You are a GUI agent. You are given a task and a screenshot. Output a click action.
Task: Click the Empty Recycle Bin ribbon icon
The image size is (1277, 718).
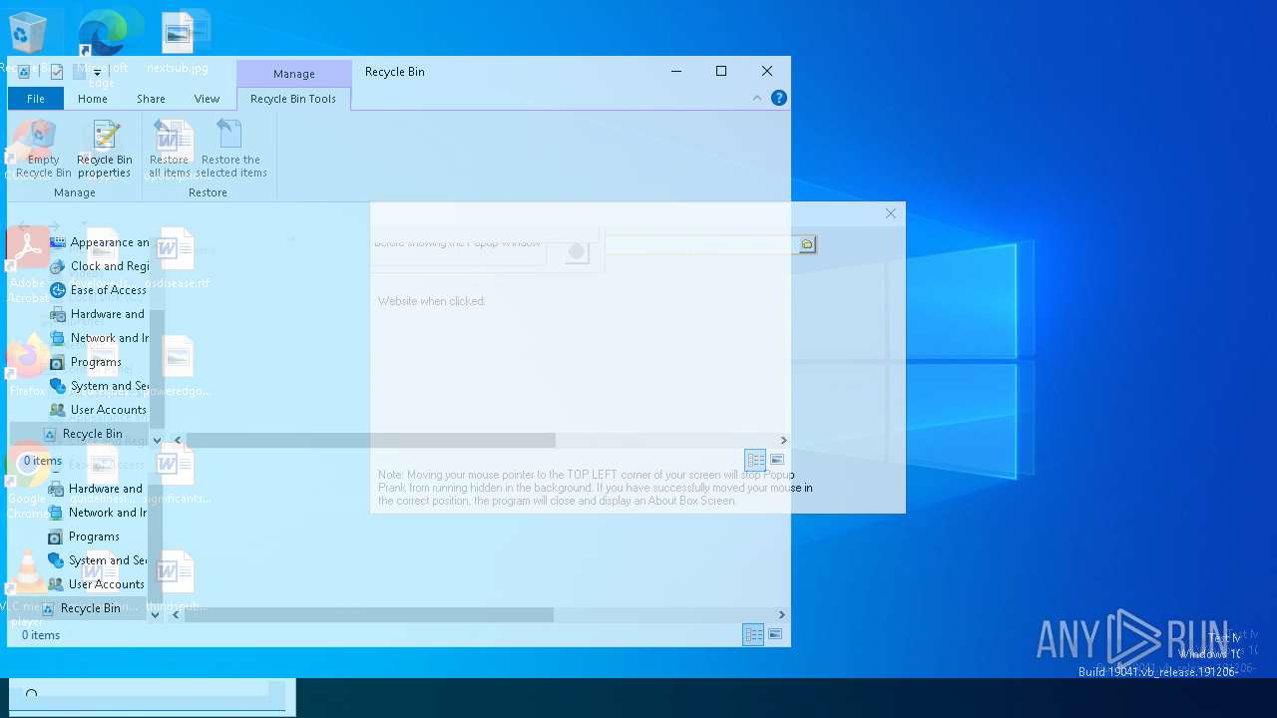click(x=43, y=150)
